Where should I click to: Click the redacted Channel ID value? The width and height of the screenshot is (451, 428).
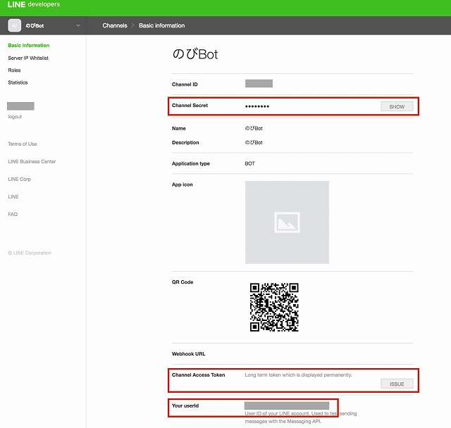[259, 84]
